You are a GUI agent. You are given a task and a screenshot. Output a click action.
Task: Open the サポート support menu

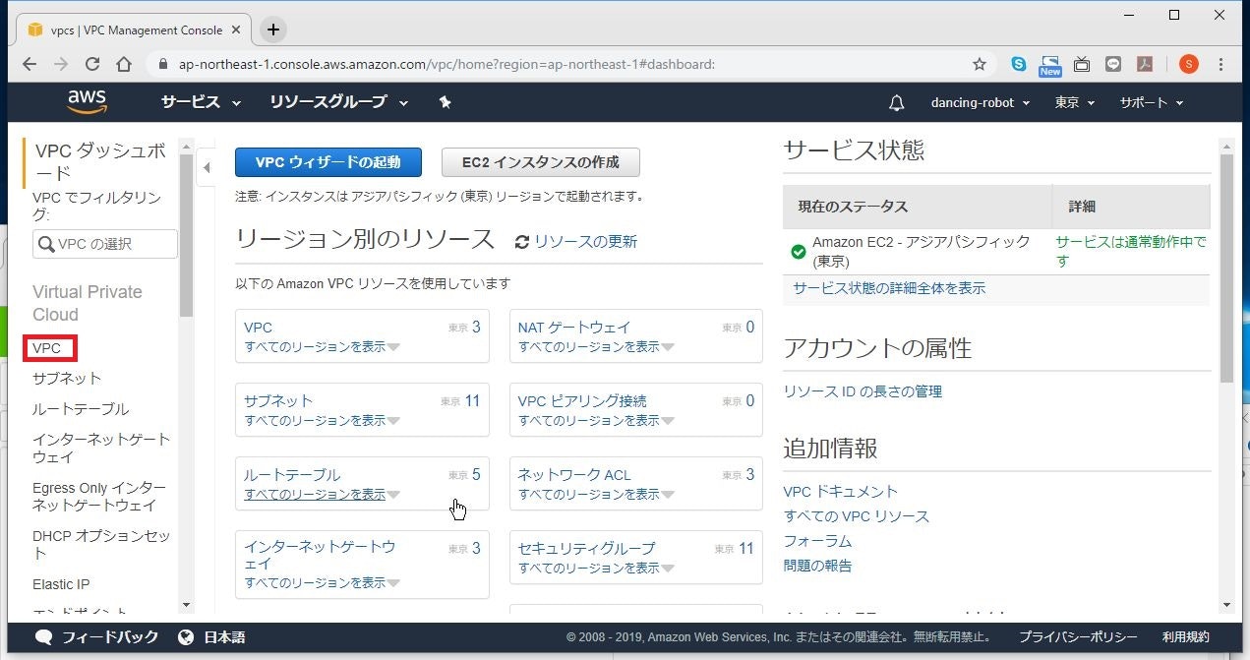point(1151,102)
